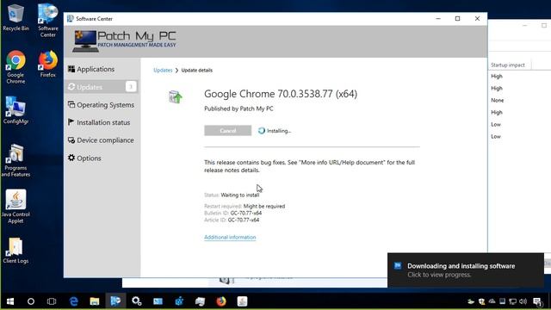Click the Cortana search circle
Viewport: 551px width, 310px height.
pyautogui.click(x=31, y=301)
